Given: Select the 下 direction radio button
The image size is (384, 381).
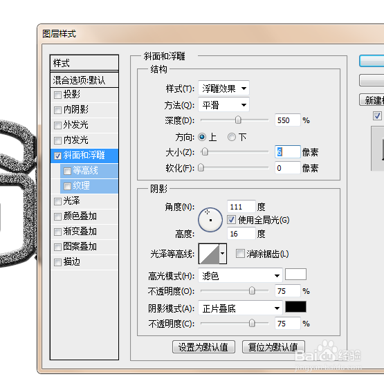Looking at the screenshot, I should pyautogui.click(x=231, y=137).
